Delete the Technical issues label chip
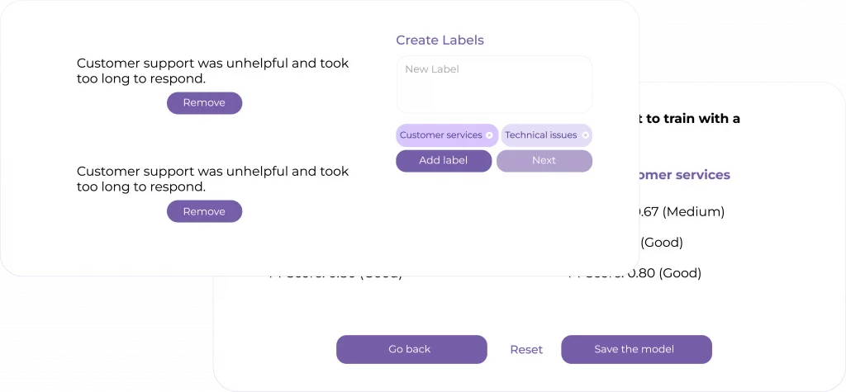The width and height of the screenshot is (846, 392). [x=585, y=135]
